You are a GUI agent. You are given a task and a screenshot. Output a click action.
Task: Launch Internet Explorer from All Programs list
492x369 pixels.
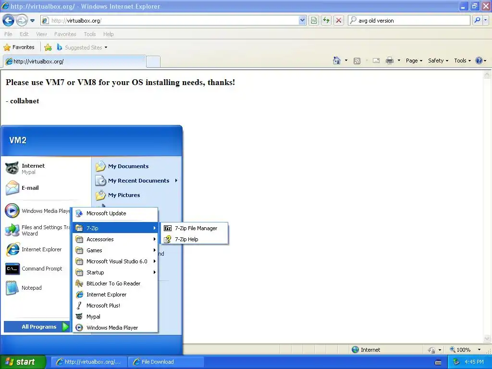(x=115, y=295)
